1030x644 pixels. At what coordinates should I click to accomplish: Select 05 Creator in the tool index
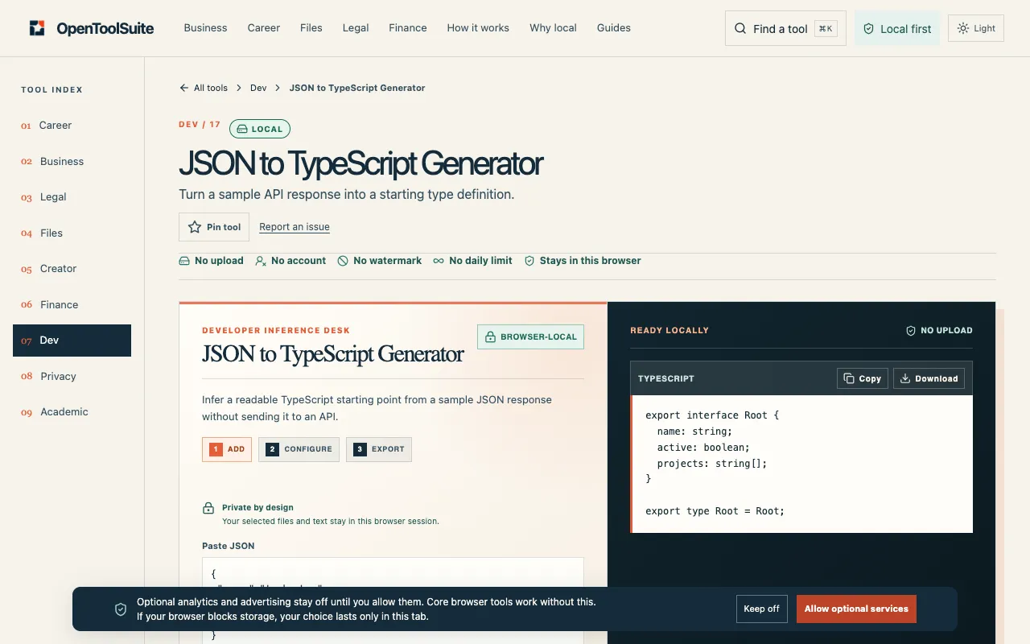(x=72, y=269)
